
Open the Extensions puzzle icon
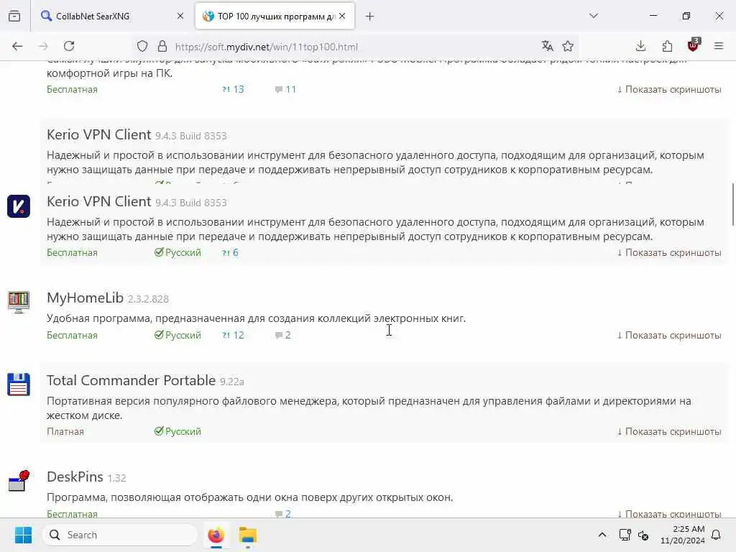tap(667, 46)
